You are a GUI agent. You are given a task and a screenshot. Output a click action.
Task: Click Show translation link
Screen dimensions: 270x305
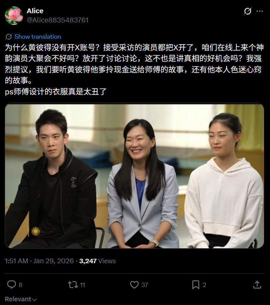38,37
